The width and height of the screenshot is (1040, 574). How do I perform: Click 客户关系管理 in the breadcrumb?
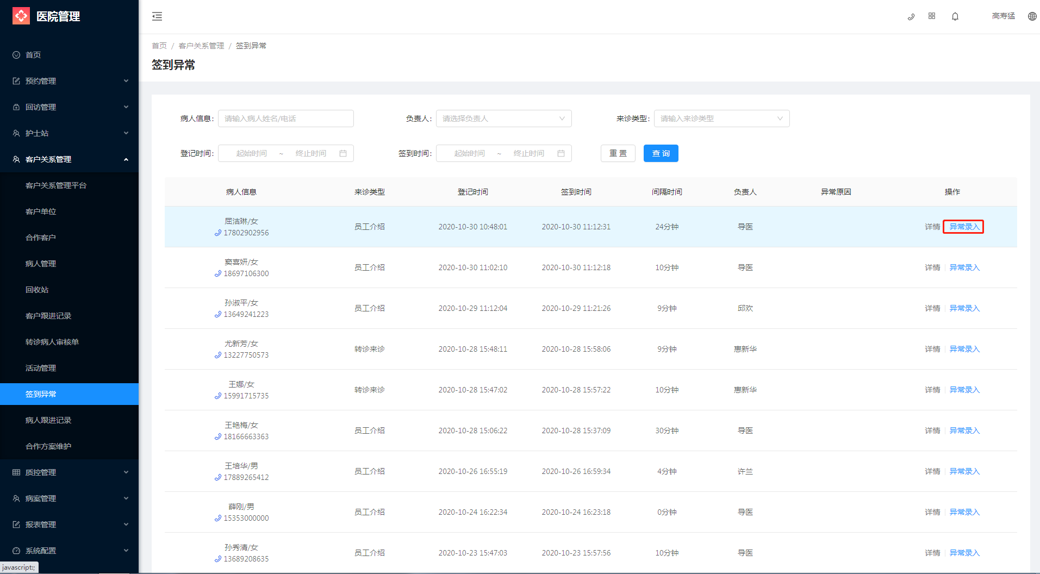pyautogui.click(x=201, y=46)
